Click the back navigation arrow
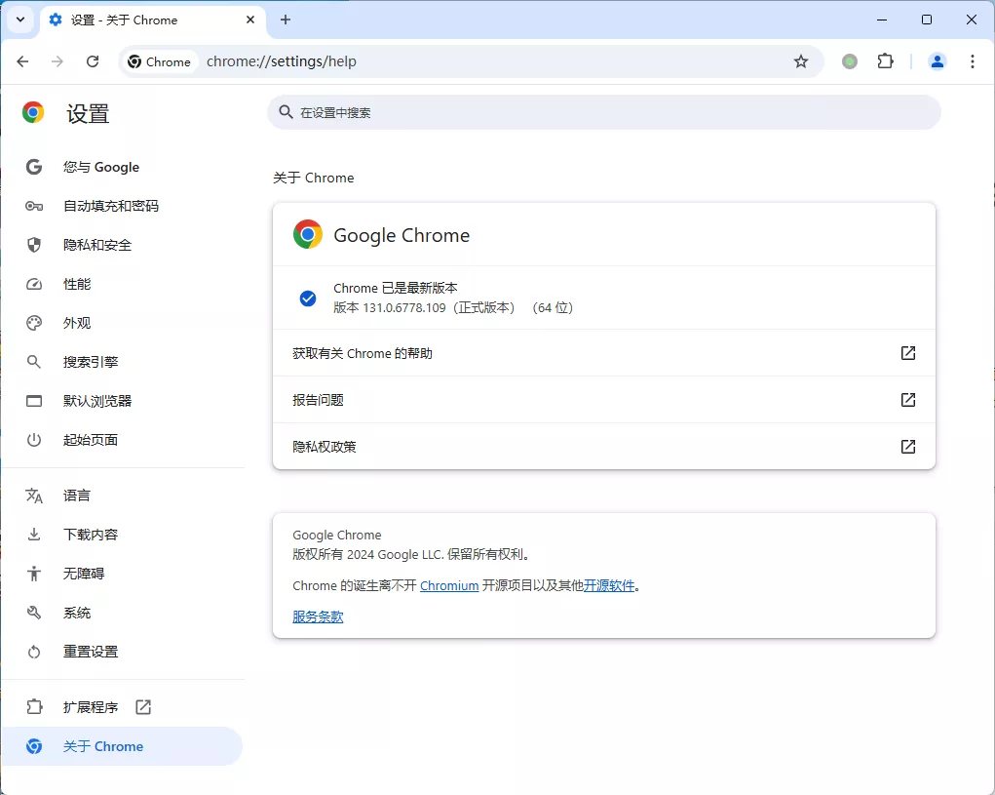 point(22,60)
